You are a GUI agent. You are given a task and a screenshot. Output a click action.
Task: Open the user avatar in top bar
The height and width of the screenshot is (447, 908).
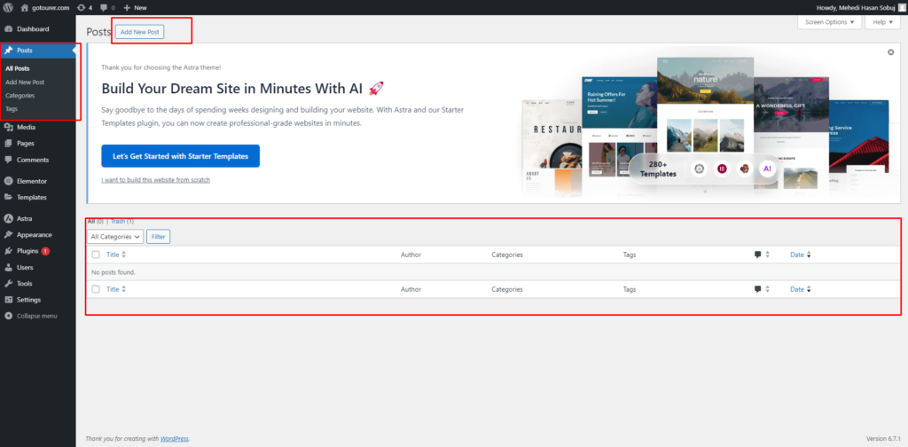click(x=902, y=7)
